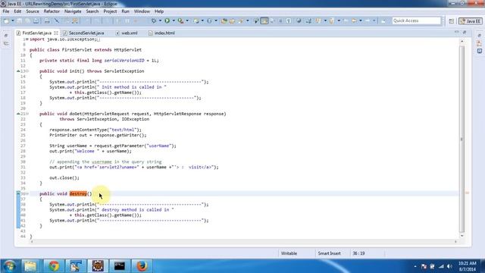This screenshot has height=273, width=485.
Task: Toggle Block Selection Mode icon
Action: (280, 20)
